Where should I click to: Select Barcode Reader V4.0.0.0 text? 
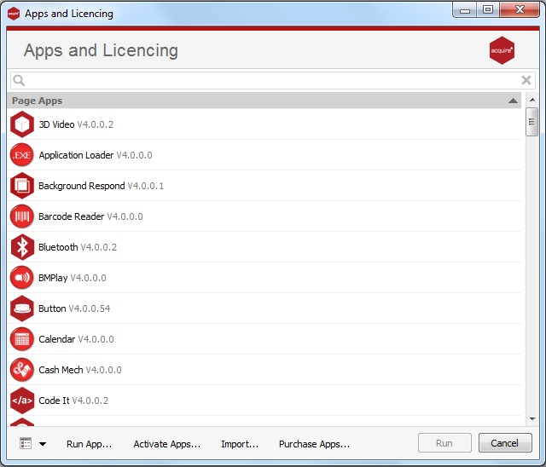pyautogui.click(x=90, y=216)
